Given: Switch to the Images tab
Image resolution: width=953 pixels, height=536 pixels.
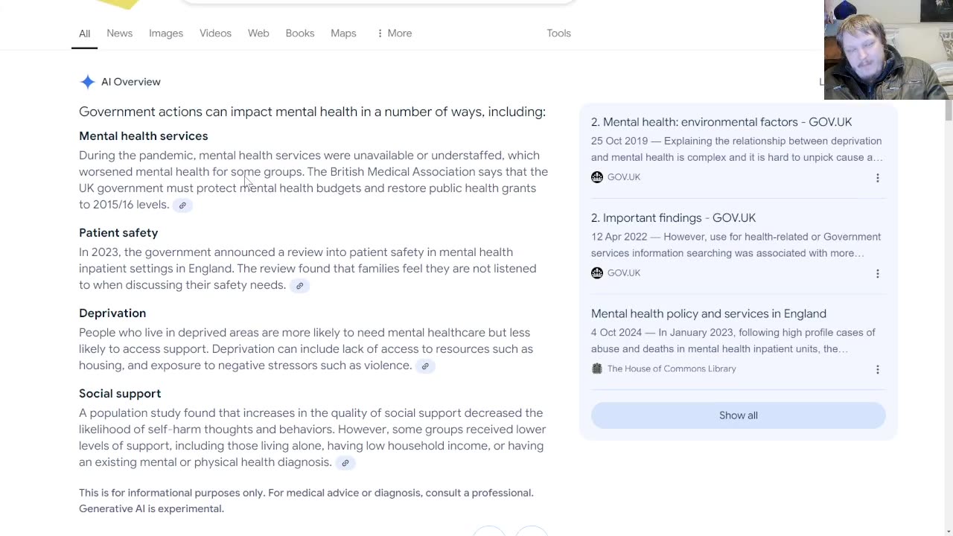Looking at the screenshot, I should pos(166,33).
